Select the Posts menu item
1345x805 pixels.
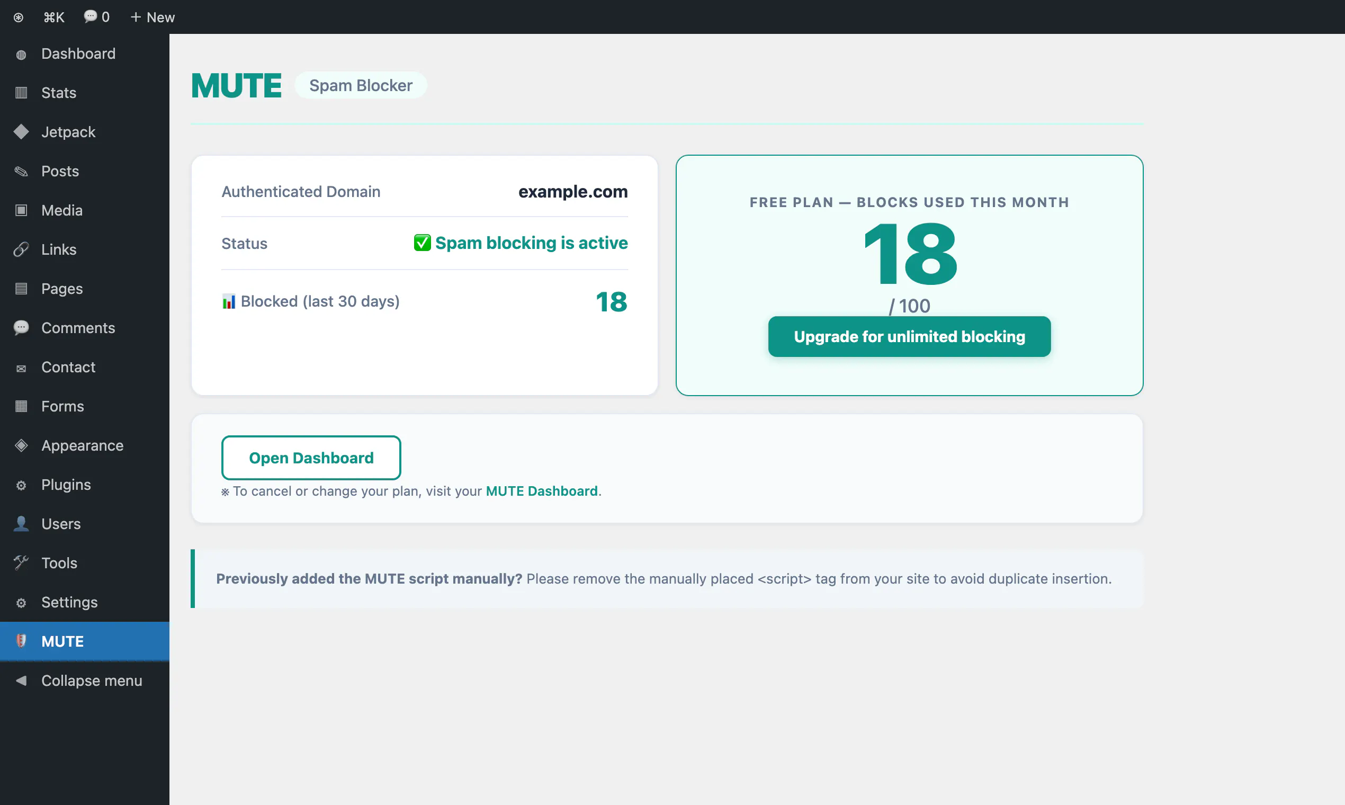coord(85,172)
